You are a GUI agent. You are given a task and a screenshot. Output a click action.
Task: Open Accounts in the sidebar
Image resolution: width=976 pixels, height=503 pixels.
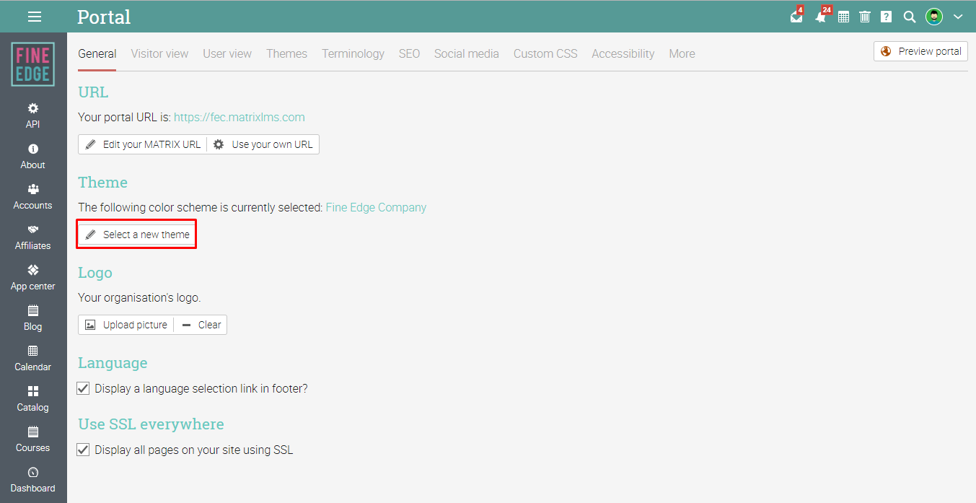point(33,196)
